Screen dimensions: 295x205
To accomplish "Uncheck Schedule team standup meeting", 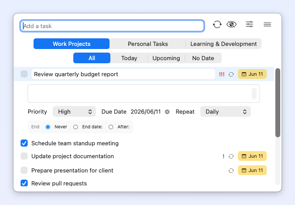I will pyautogui.click(x=24, y=143).
